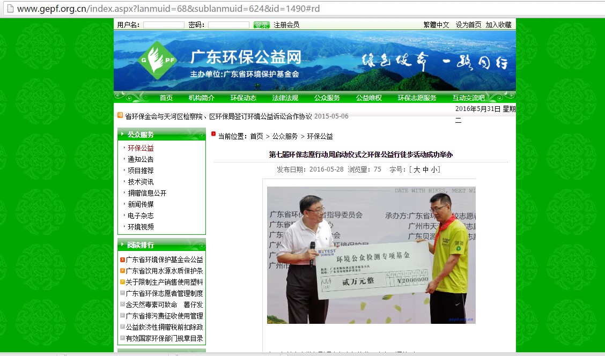605x356 pixels.
Task: Click the publish date 2016-05-28
Action: [327, 169]
